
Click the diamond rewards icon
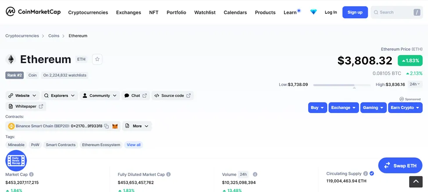(313, 12)
